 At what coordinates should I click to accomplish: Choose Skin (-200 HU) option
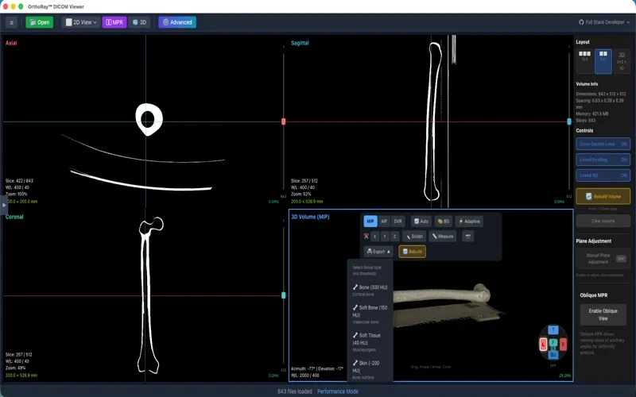click(370, 370)
